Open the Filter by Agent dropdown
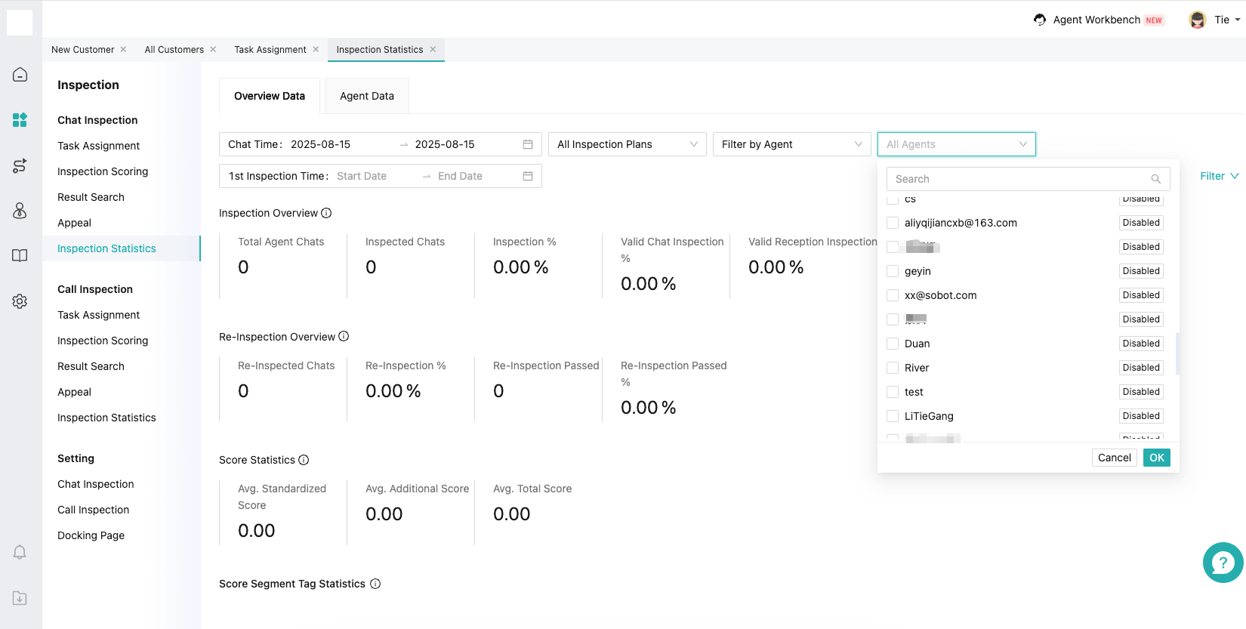 point(792,144)
